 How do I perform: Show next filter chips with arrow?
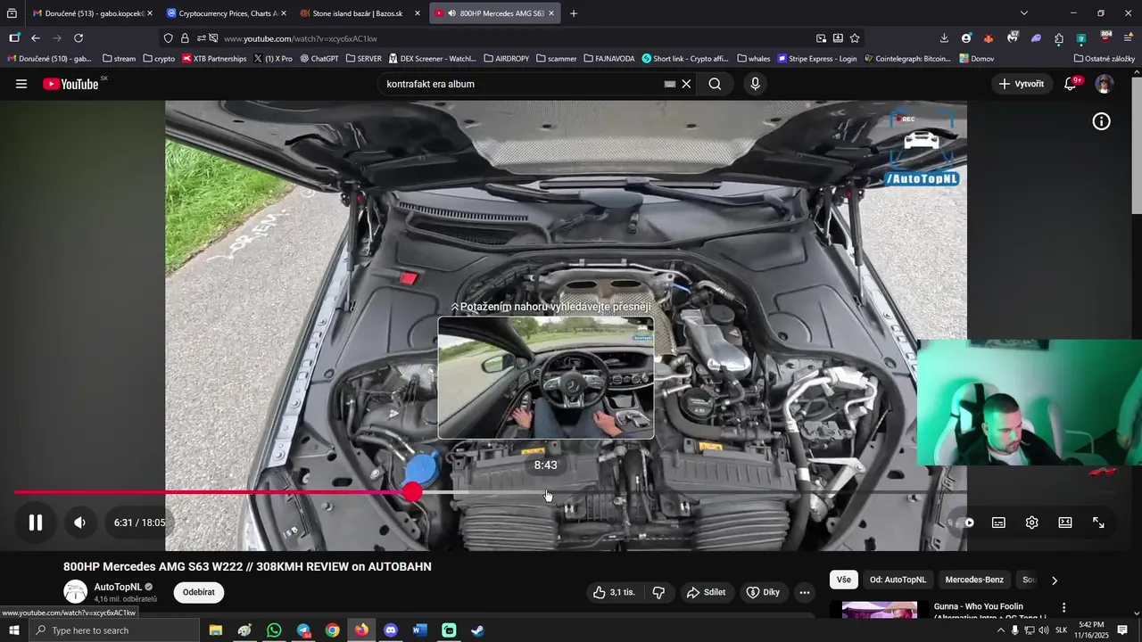pyautogui.click(x=1055, y=580)
